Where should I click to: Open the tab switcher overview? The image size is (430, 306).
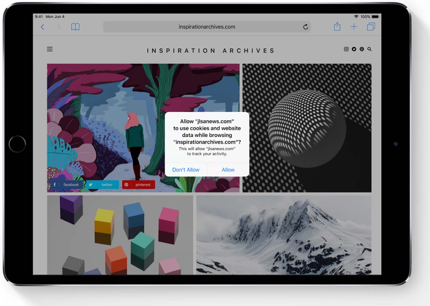pos(371,27)
